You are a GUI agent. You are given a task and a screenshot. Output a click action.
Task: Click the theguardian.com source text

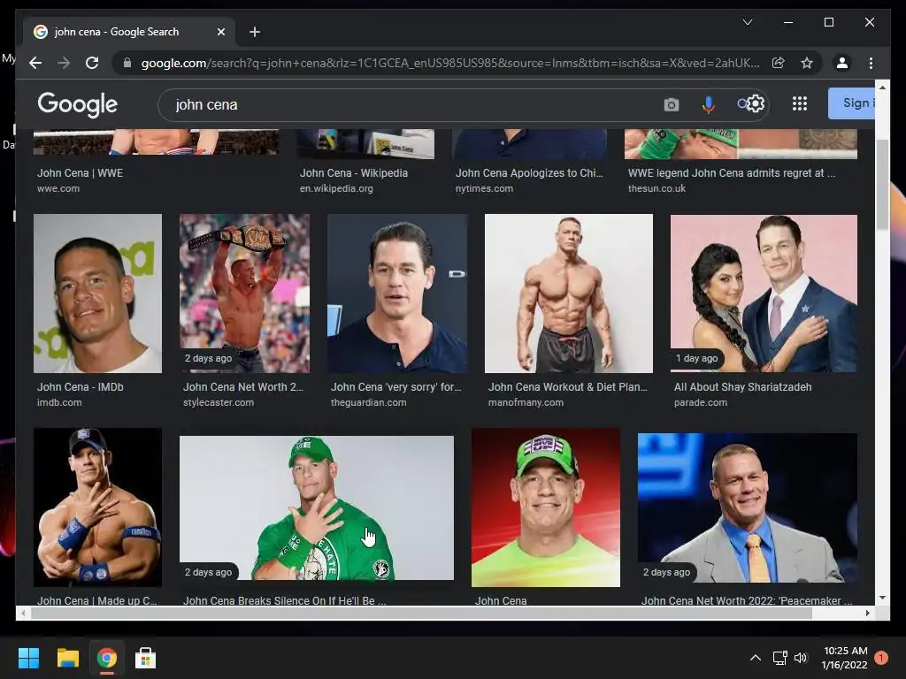pos(369,402)
